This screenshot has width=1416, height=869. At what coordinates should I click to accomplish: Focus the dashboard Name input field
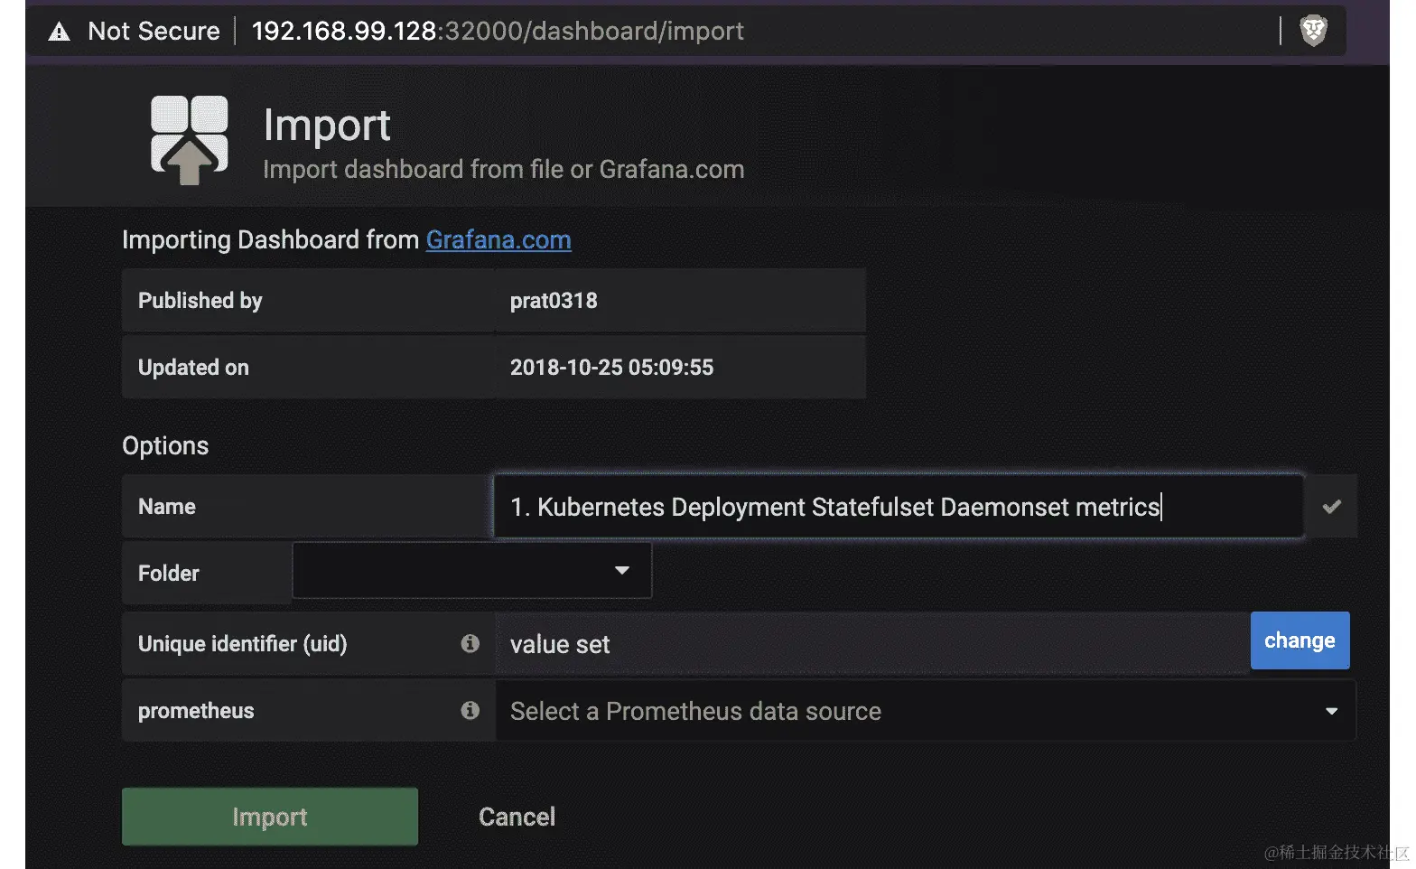[x=899, y=507]
